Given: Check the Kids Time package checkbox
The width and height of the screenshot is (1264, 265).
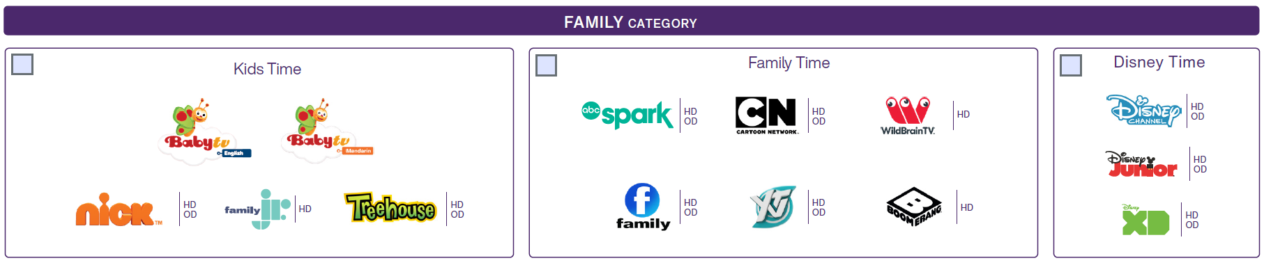Looking at the screenshot, I should pyautogui.click(x=22, y=65).
